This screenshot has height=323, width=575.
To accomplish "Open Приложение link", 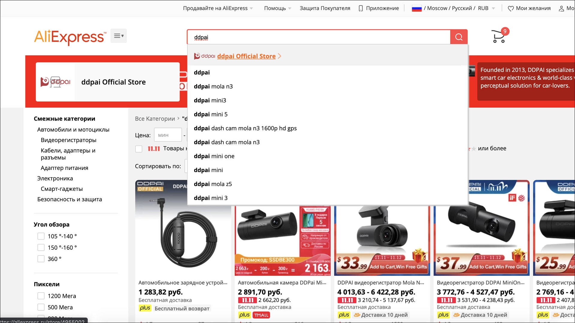I will click(x=382, y=8).
